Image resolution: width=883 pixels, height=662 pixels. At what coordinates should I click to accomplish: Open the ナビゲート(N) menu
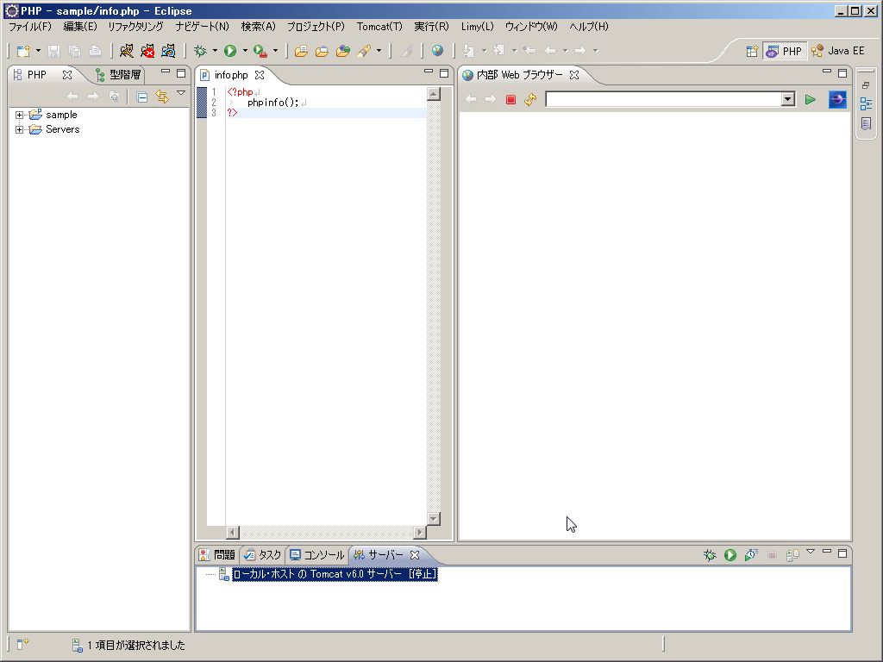pyautogui.click(x=202, y=27)
